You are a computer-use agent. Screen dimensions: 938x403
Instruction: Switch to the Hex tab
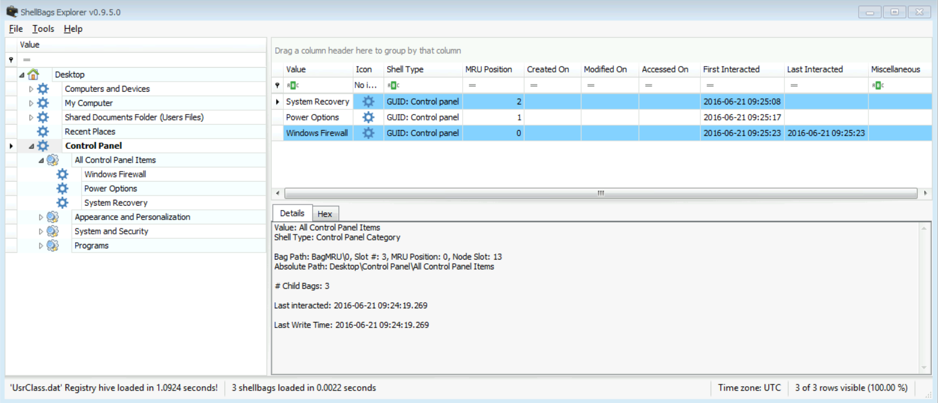(x=325, y=214)
